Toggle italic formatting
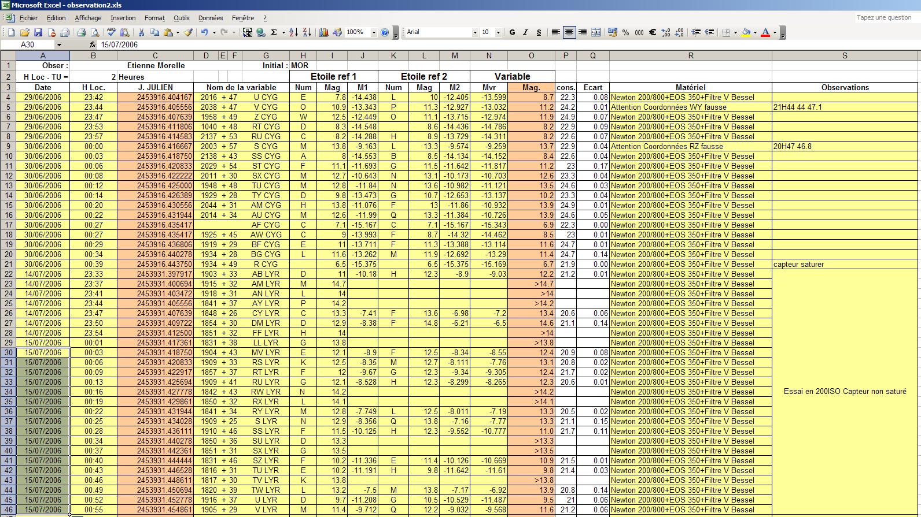Screen dimensions: 921x517 point(525,32)
